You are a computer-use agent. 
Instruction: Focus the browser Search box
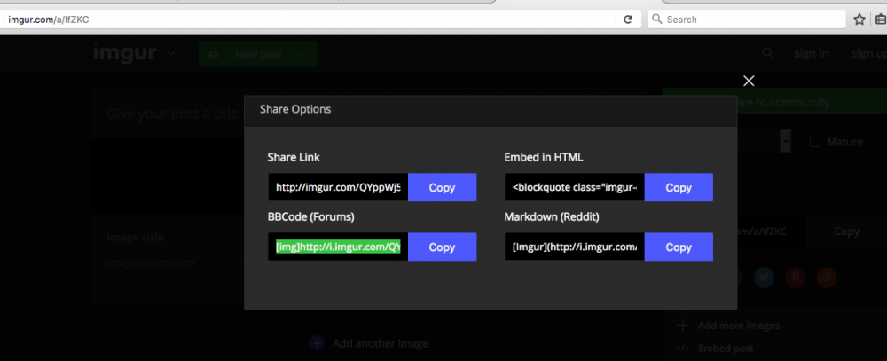[x=747, y=20]
